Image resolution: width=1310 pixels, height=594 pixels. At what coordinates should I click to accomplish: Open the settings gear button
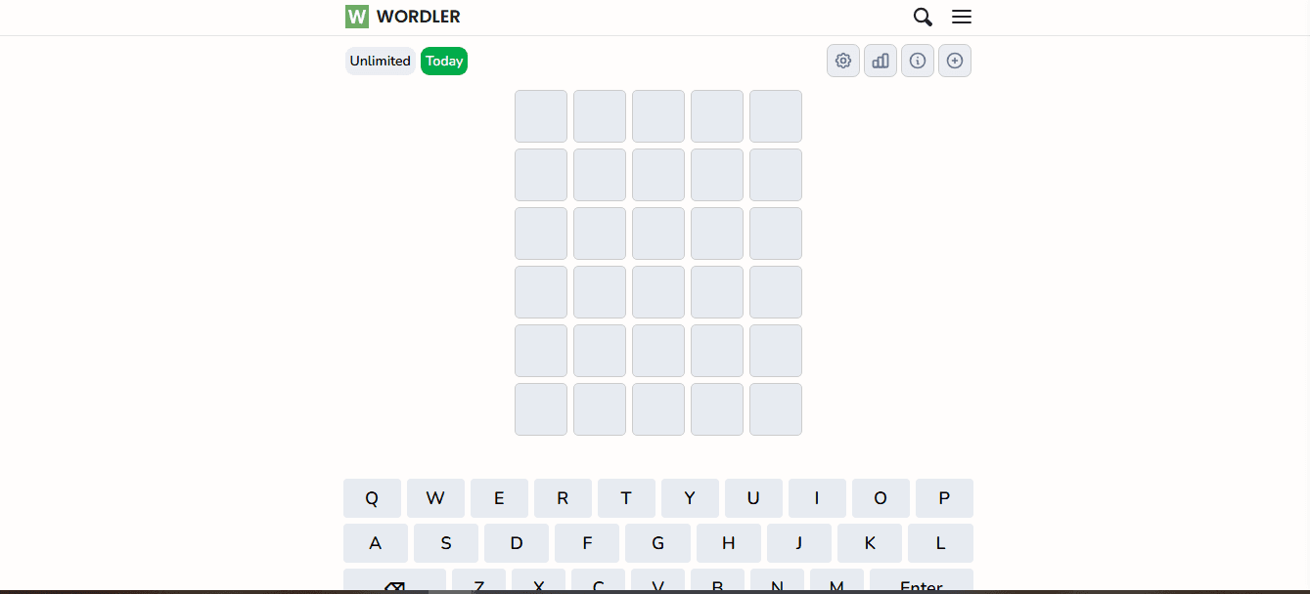pyautogui.click(x=843, y=61)
